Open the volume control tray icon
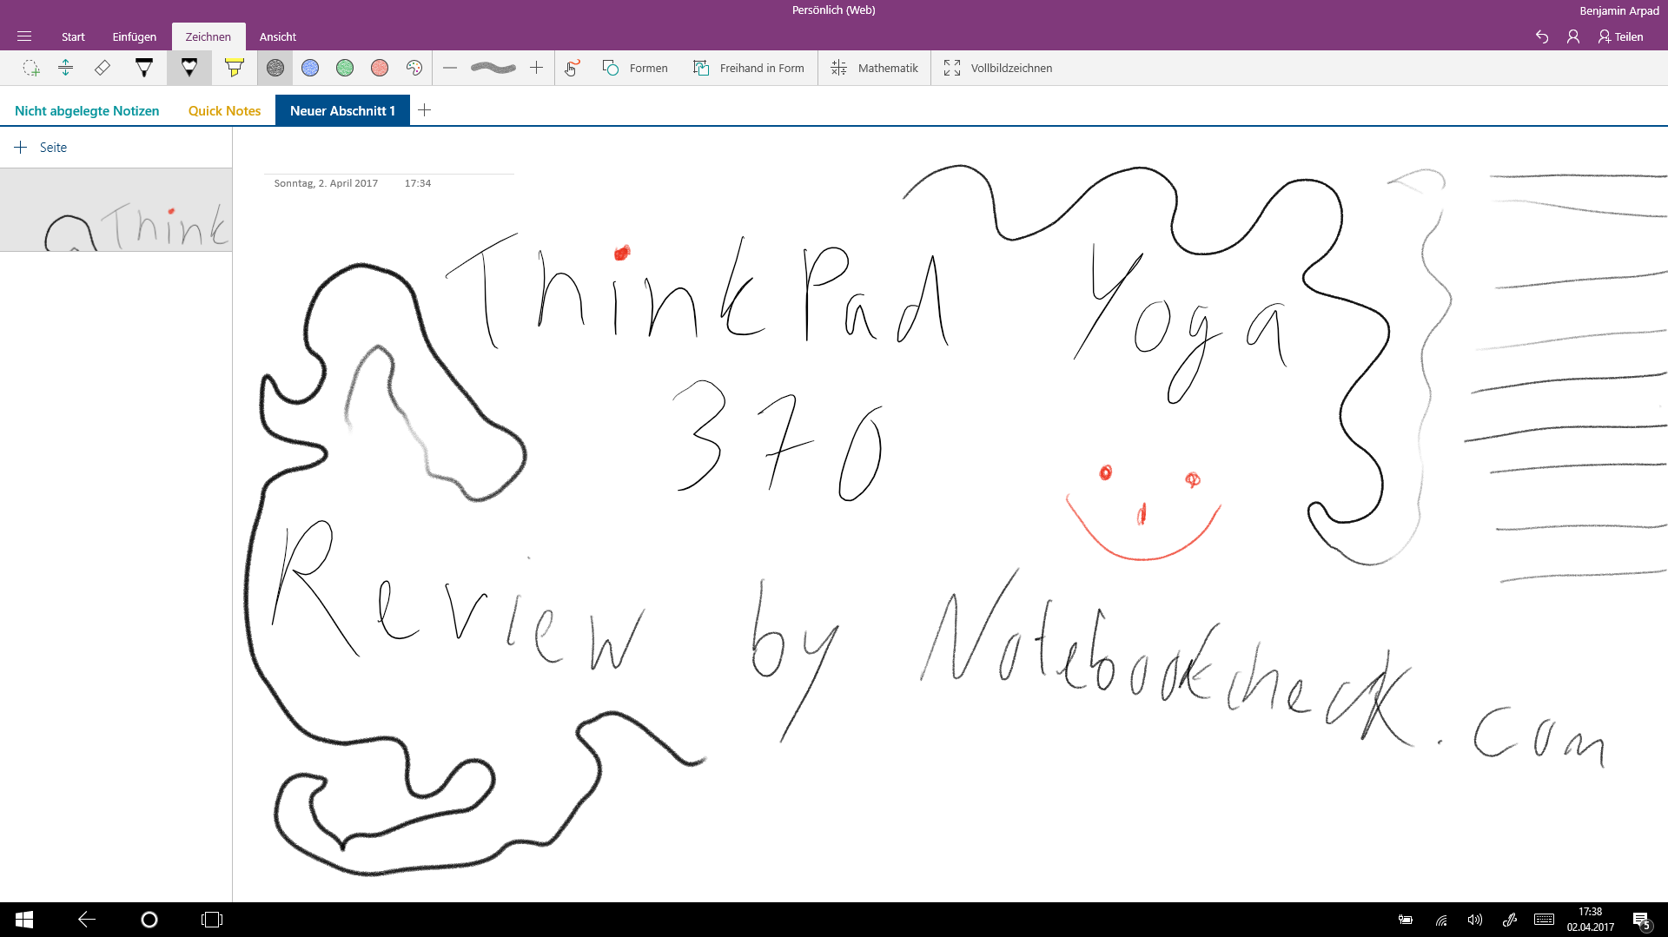1668x937 pixels. click(1475, 920)
